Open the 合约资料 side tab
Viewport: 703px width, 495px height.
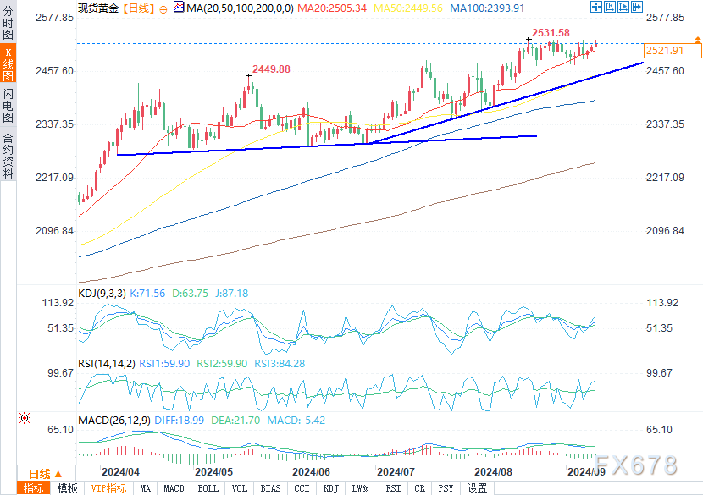(8, 154)
